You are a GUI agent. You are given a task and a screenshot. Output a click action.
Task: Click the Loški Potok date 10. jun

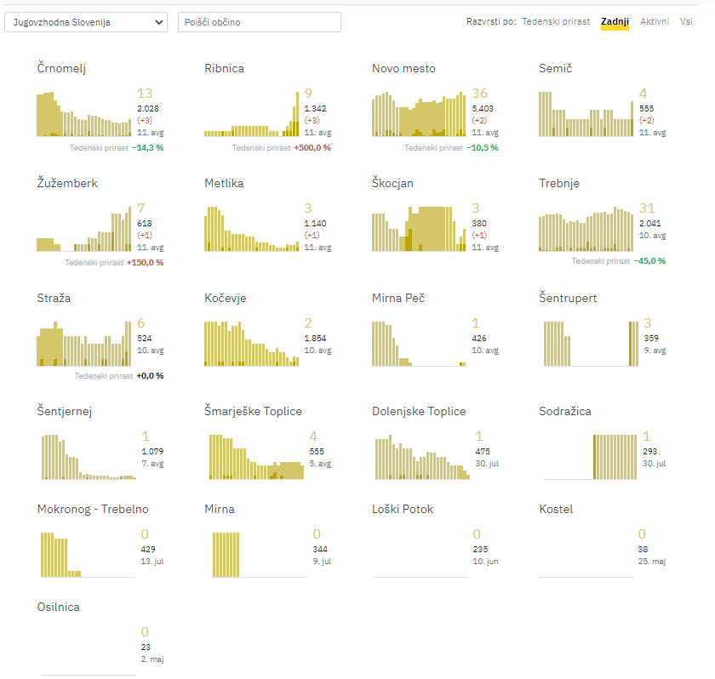[485, 562]
